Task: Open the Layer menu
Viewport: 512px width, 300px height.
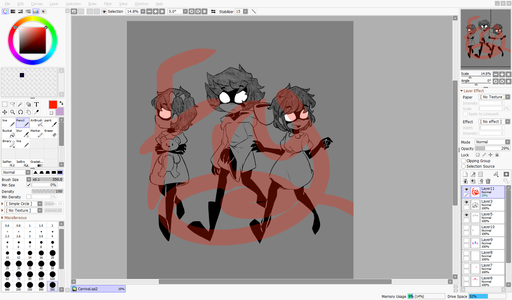Action: click(54, 4)
